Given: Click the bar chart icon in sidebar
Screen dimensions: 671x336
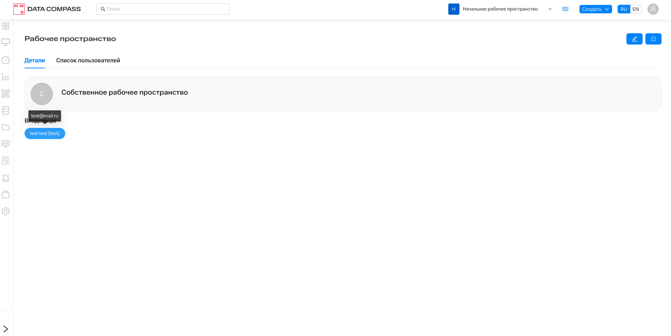Looking at the screenshot, I should (6, 77).
